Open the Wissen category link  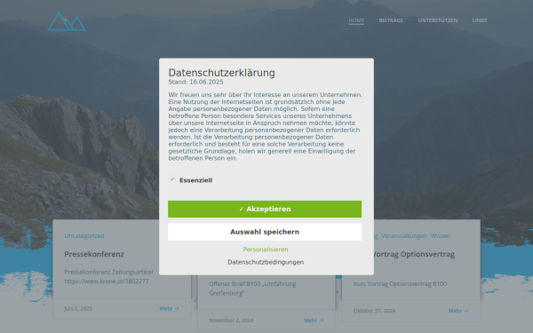click(441, 236)
